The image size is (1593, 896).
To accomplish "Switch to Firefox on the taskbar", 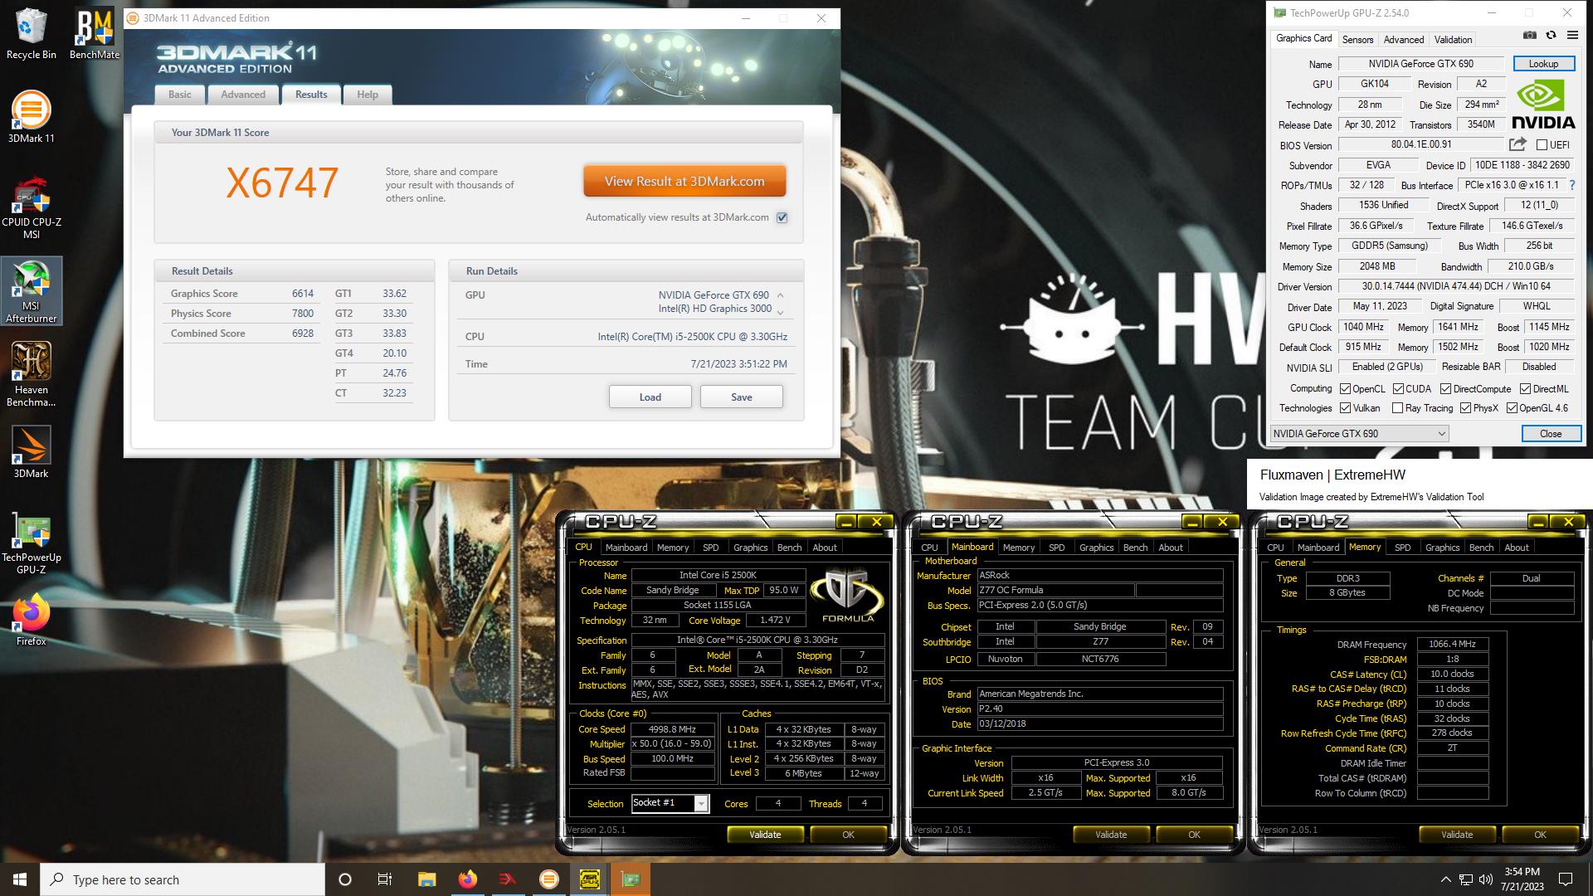I will 467,879.
